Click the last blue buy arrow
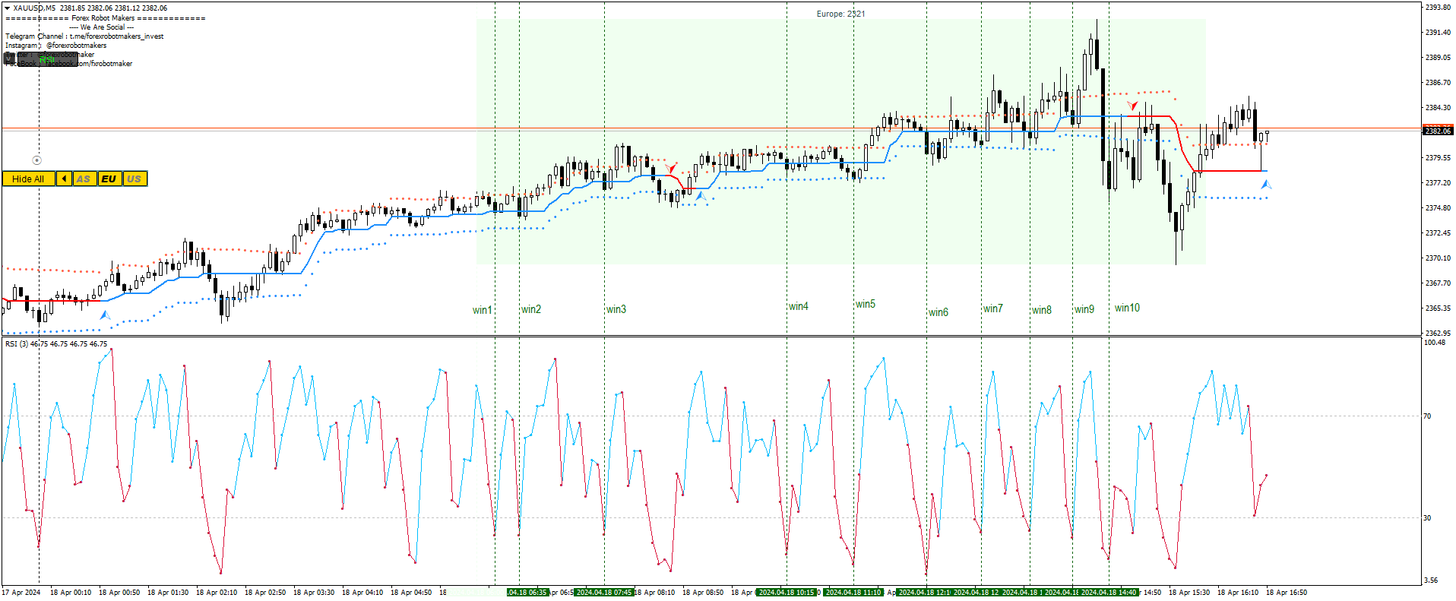This screenshot has height=601, width=1456. 1265,184
